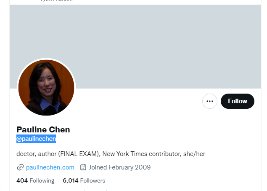The image size is (267, 191).
Task: Click the word doctor in bio
Action: click(26, 154)
